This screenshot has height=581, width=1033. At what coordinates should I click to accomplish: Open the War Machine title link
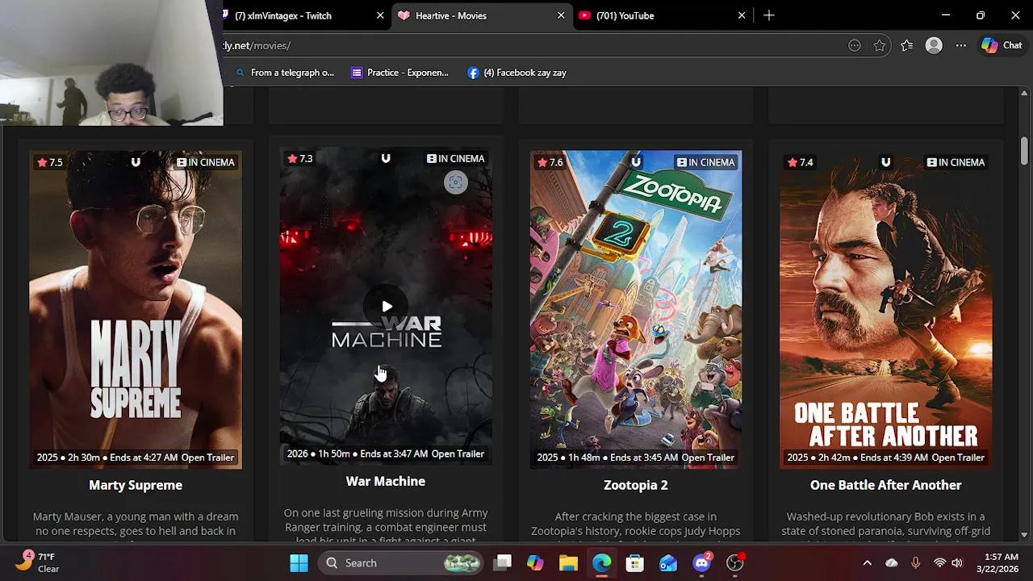pos(386,481)
